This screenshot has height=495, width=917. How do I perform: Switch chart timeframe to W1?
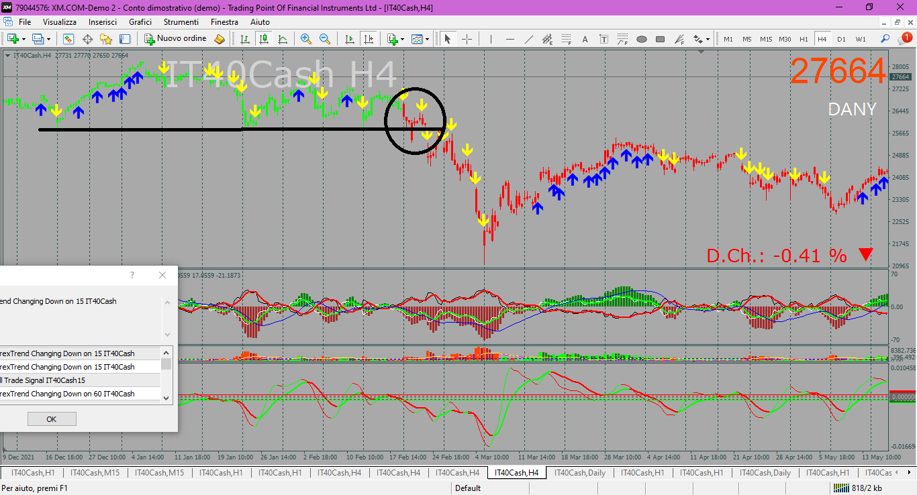pos(861,39)
